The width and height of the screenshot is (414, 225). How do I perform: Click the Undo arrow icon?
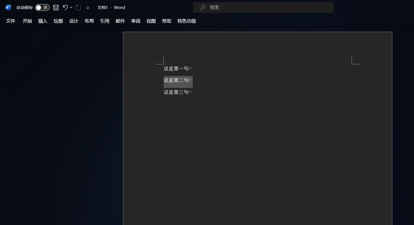click(65, 8)
